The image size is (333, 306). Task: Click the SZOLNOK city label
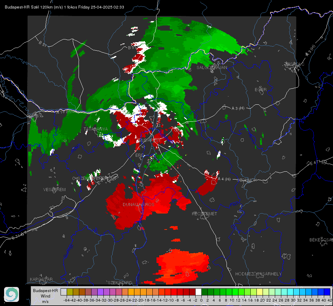pos(247,180)
